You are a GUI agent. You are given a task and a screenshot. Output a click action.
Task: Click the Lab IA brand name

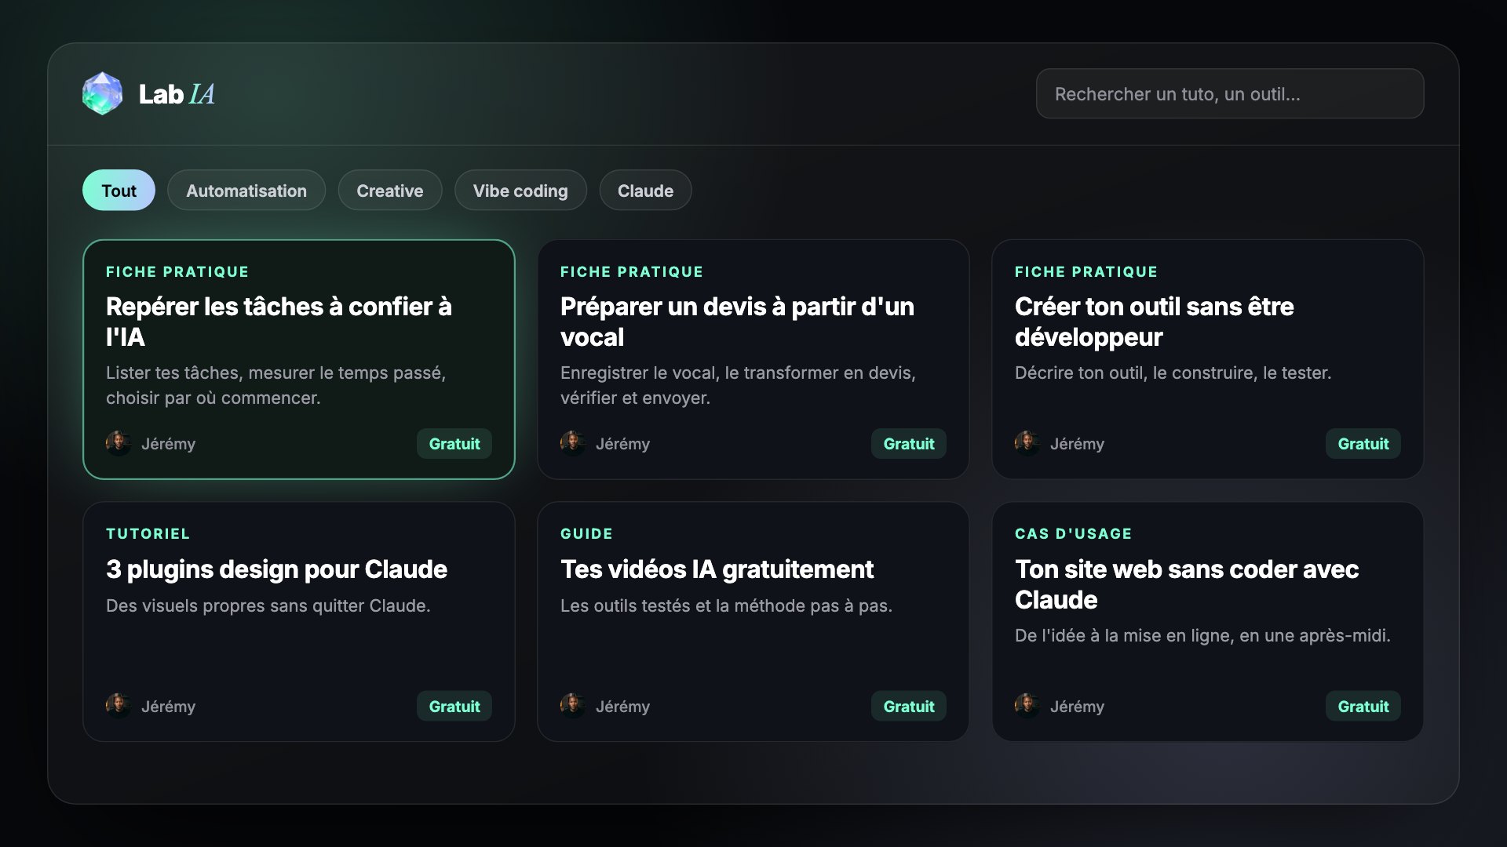(177, 94)
